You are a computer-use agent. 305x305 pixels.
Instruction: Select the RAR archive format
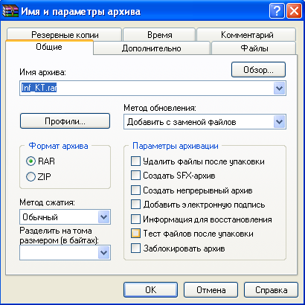pyautogui.click(x=30, y=161)
